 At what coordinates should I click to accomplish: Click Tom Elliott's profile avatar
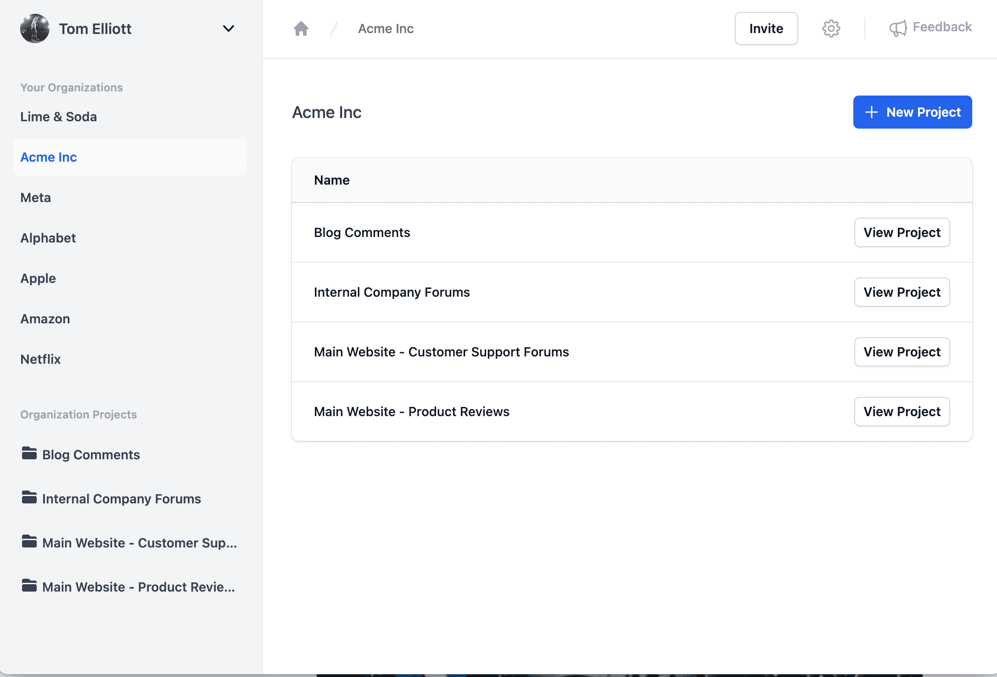tap(35, 28)
